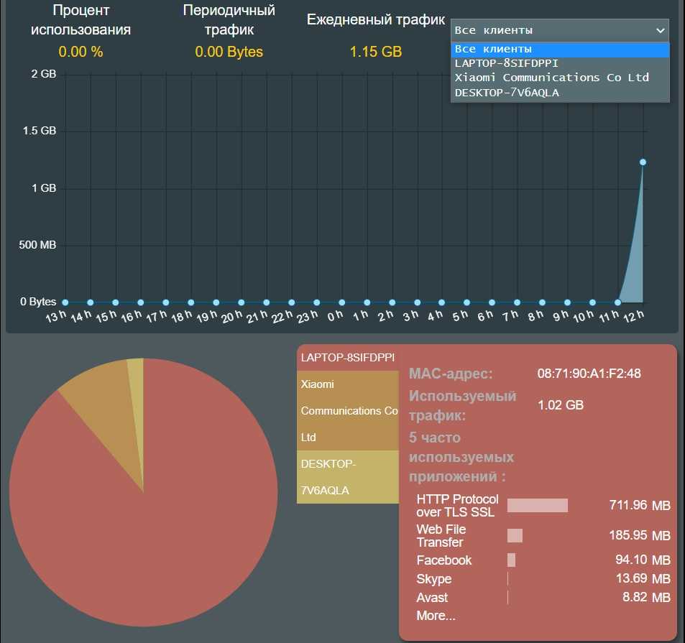
Task: Click the 12h data point on graph
Action: click(643, 162)
